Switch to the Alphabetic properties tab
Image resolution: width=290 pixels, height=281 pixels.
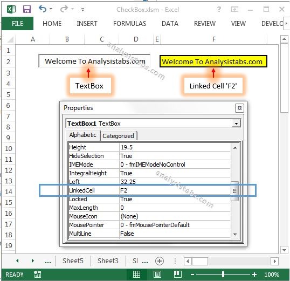coord(82,135)
